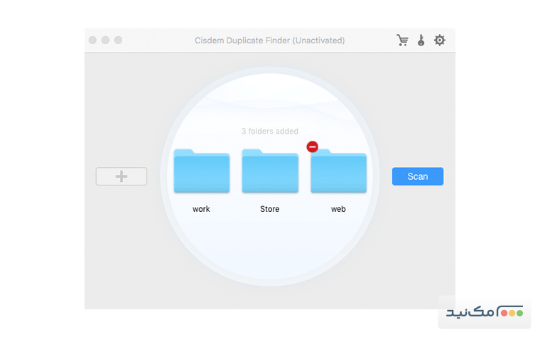Image resolution: width=540 pixels, height=337 pixels.
Task: Start the Scan button
Action: pos(418,176)
